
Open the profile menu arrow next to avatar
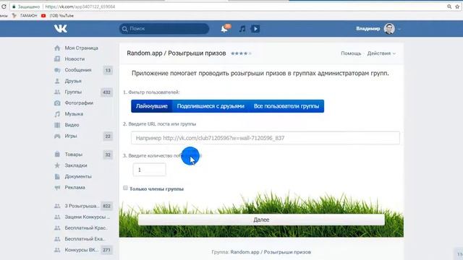click(x=399, y=29)
